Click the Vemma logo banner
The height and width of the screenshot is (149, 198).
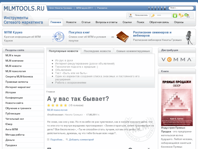coord(177,60)
